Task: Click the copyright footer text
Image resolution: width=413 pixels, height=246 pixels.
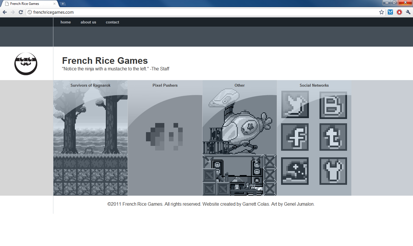Action: tap(211, 204)
